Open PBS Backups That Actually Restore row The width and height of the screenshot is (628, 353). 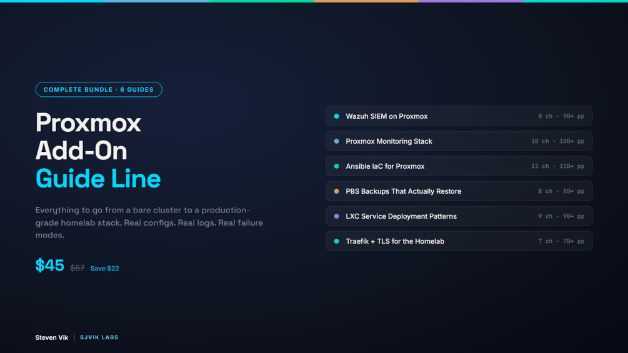459,191
